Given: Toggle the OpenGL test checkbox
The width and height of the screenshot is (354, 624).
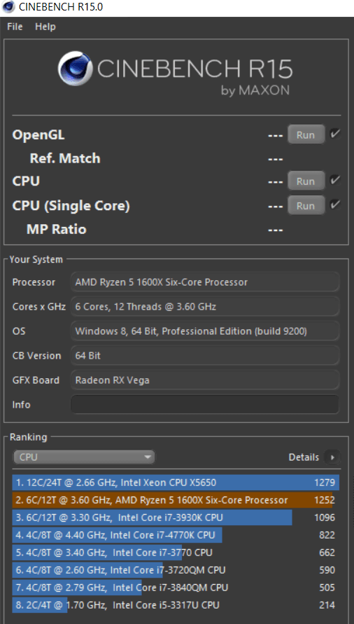Looking at the screenshot, I should (x=335, y=134).
